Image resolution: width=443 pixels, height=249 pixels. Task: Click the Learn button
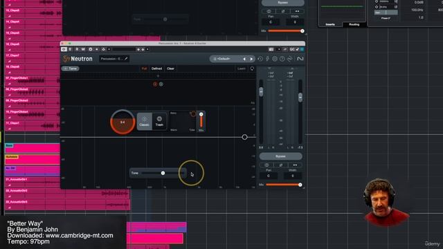tap(242, 68)
